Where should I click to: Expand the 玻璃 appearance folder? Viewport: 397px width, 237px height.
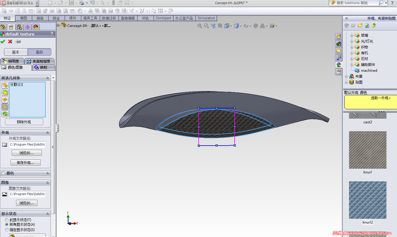point(352,35)
